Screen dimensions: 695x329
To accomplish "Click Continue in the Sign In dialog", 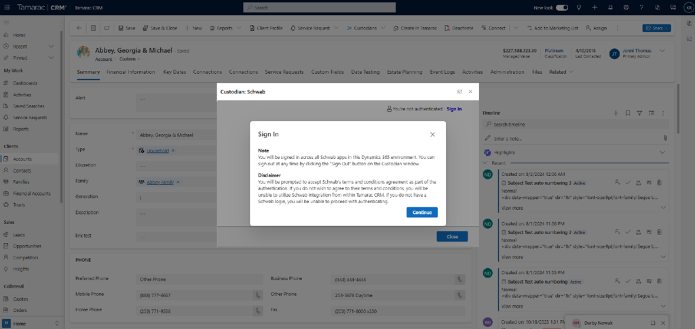I will point(422,213).
